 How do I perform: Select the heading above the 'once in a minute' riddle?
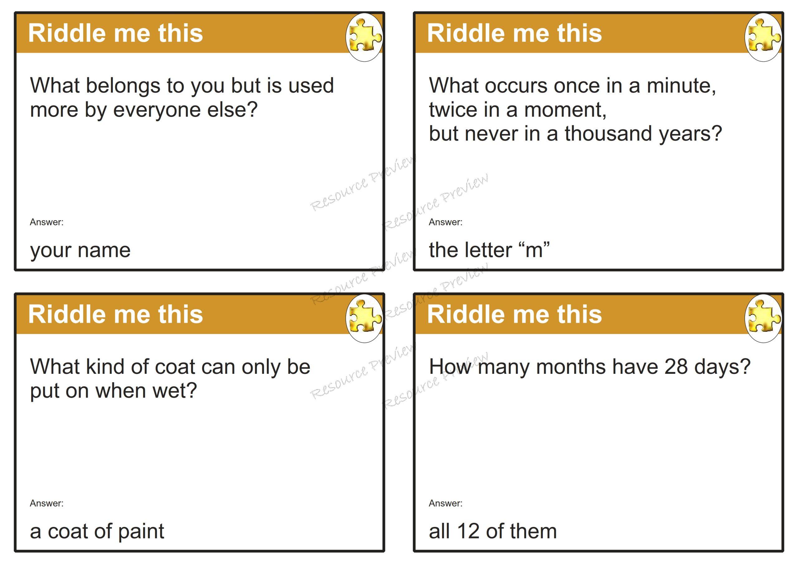click(514, 33)
